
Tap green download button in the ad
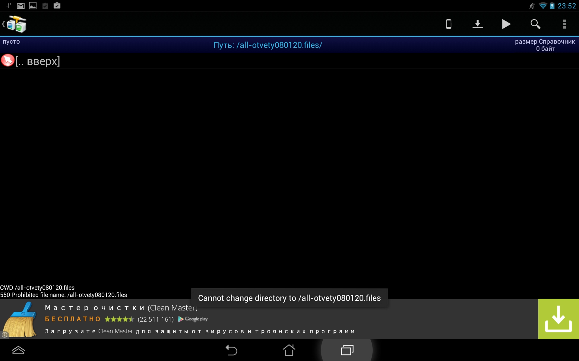[558, 319]
